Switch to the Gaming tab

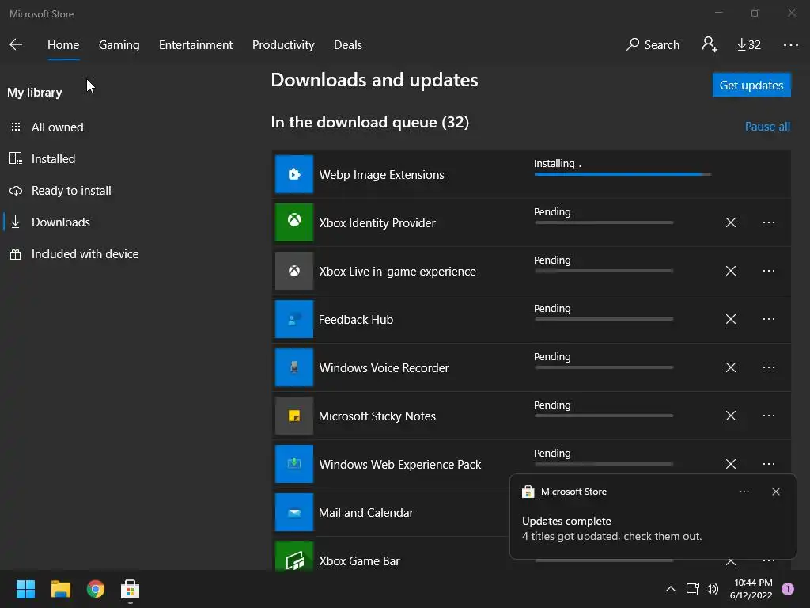click(119, 45)
